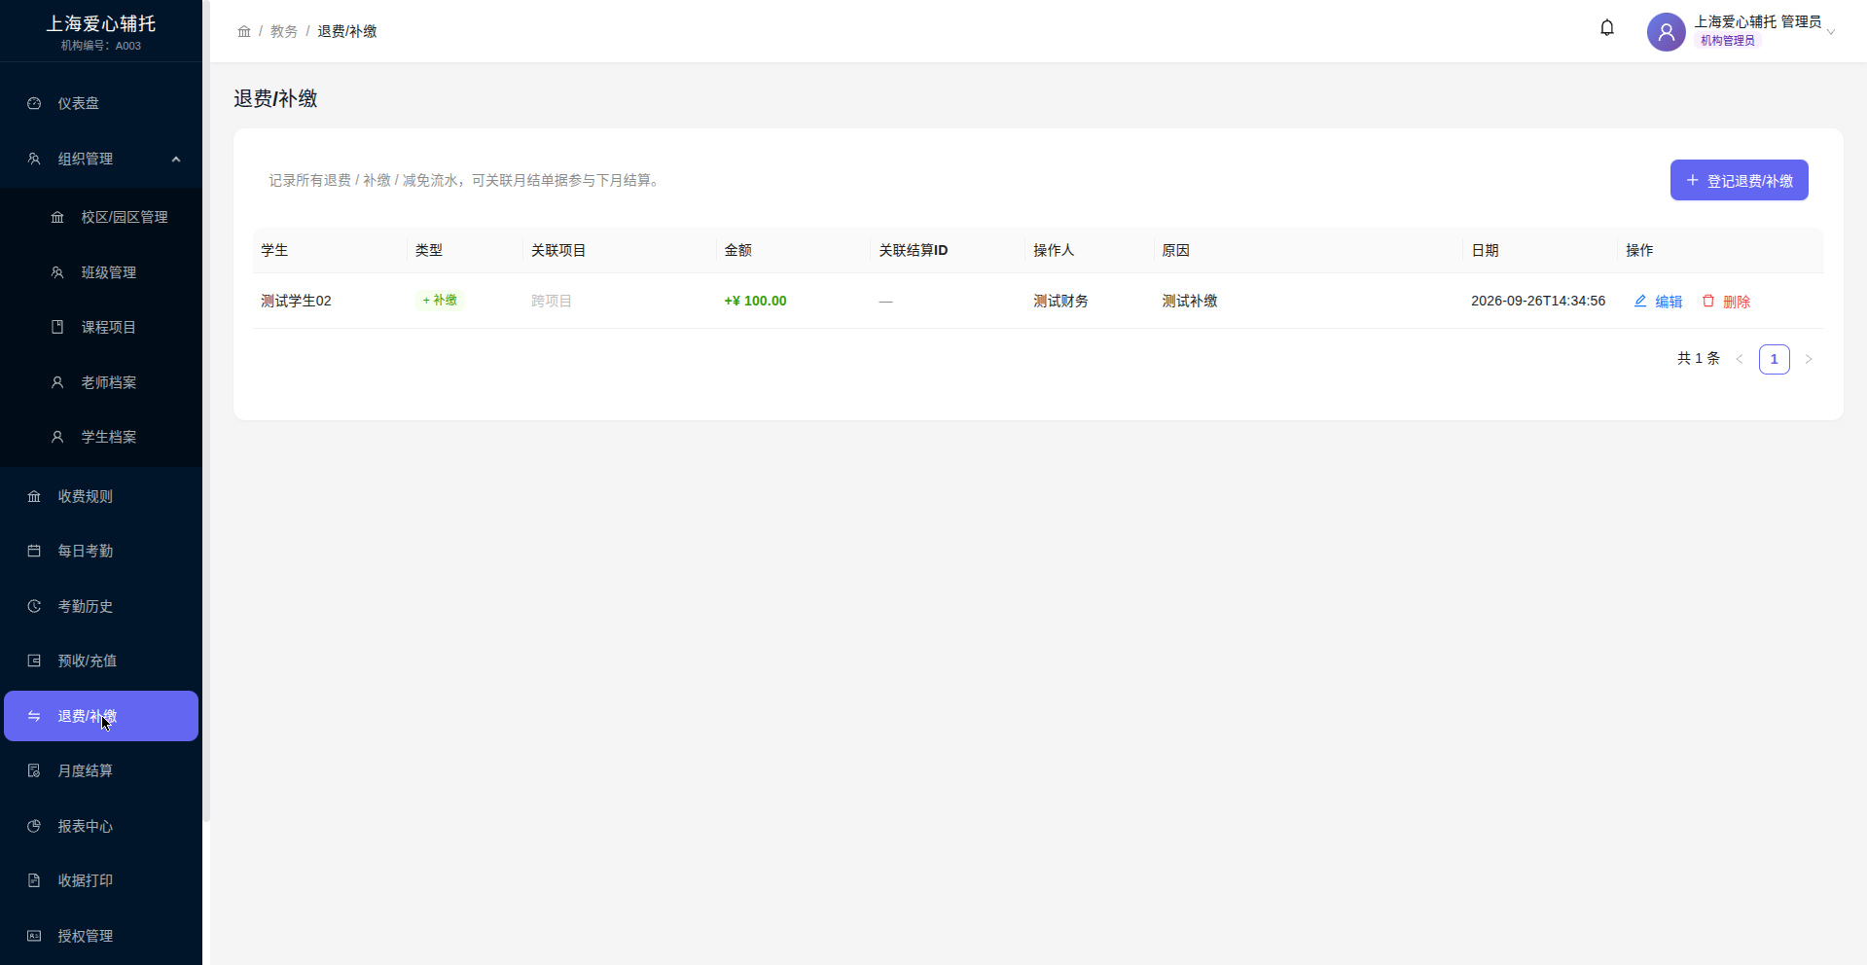1867x965 pixels.
Task: Click the 收据打印 document icon
Action: [34, 880]
